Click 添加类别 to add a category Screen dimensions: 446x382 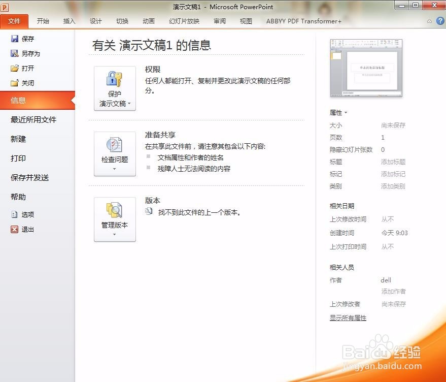click(393, 186)
